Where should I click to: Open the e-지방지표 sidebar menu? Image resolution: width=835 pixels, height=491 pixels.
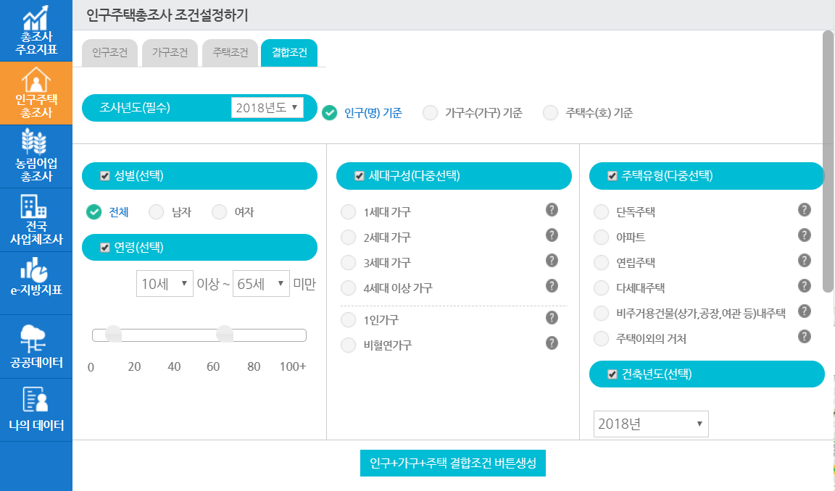click(36, 277)
